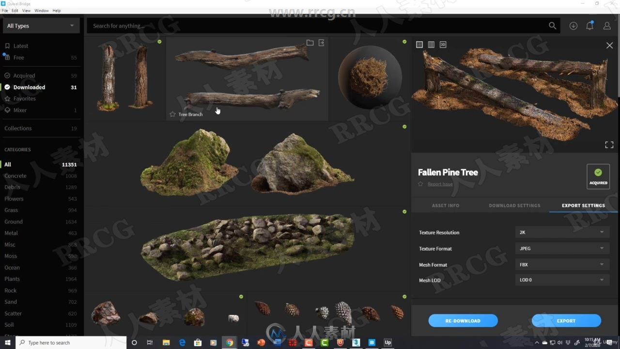Click the search magnifier icon

[x=552, y=26]
